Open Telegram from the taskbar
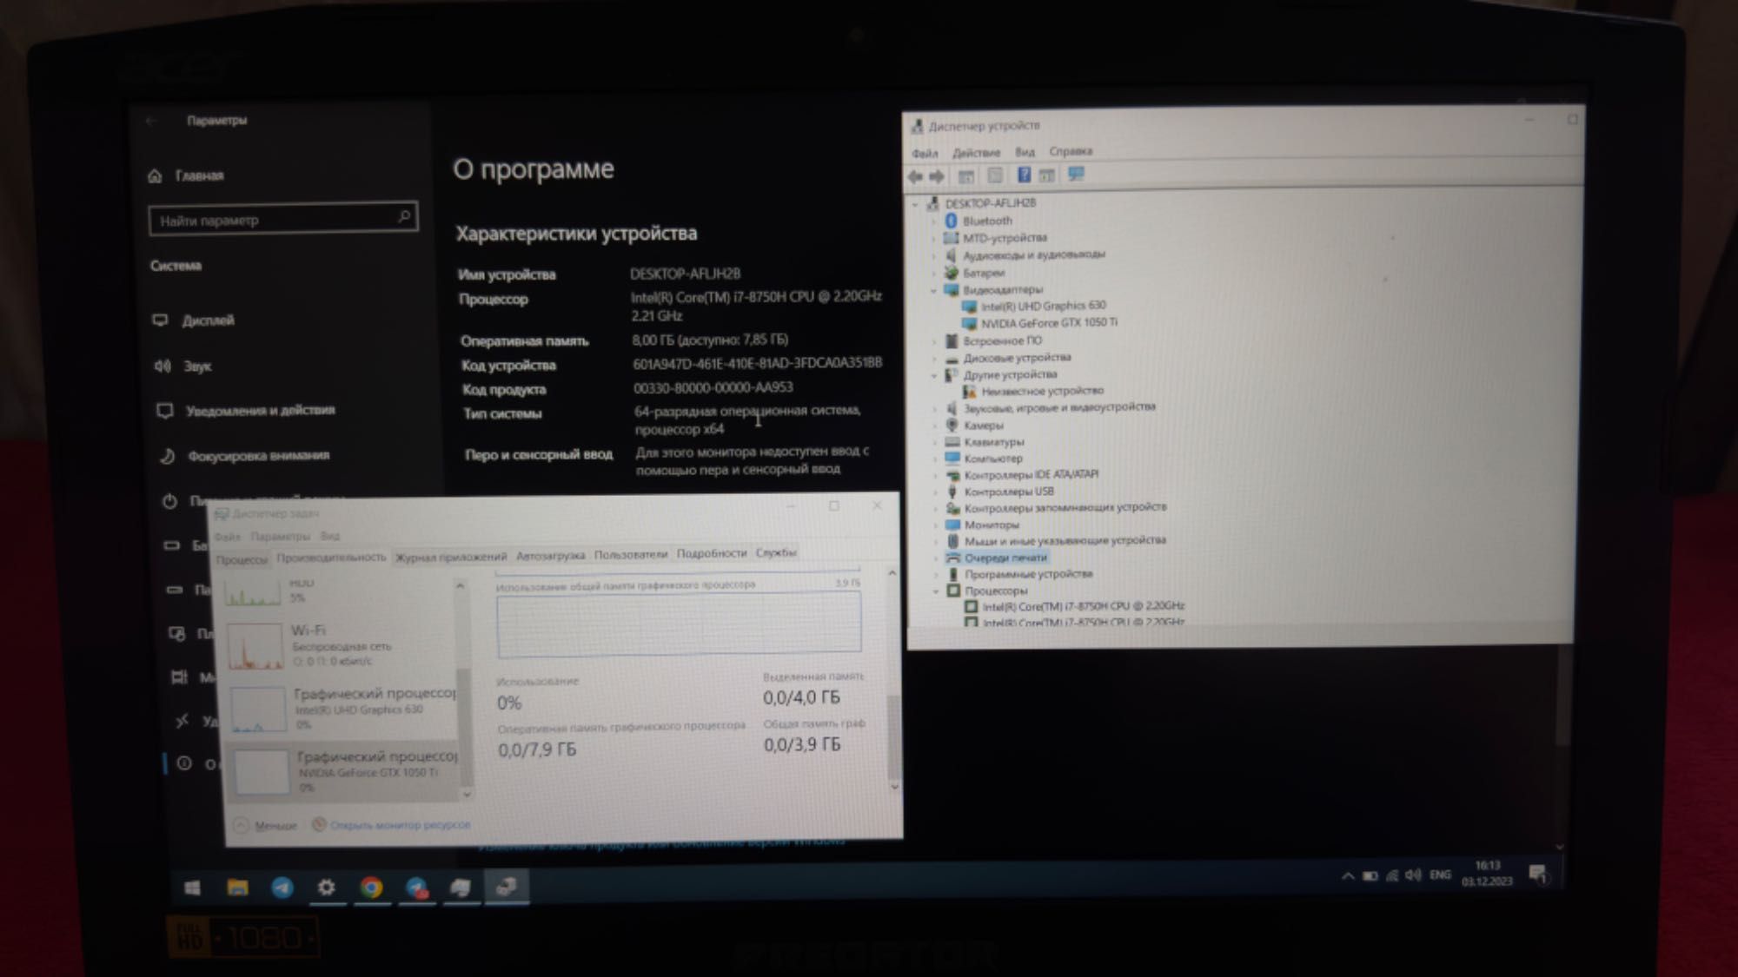This screenshot has width=1738, height=977. click(282, 888)
